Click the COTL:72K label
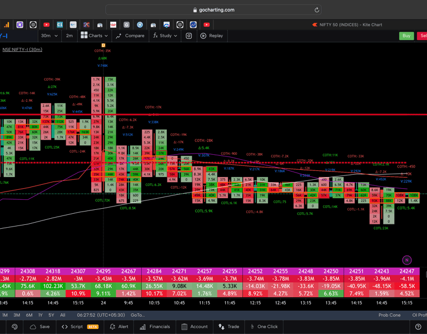 103,200
